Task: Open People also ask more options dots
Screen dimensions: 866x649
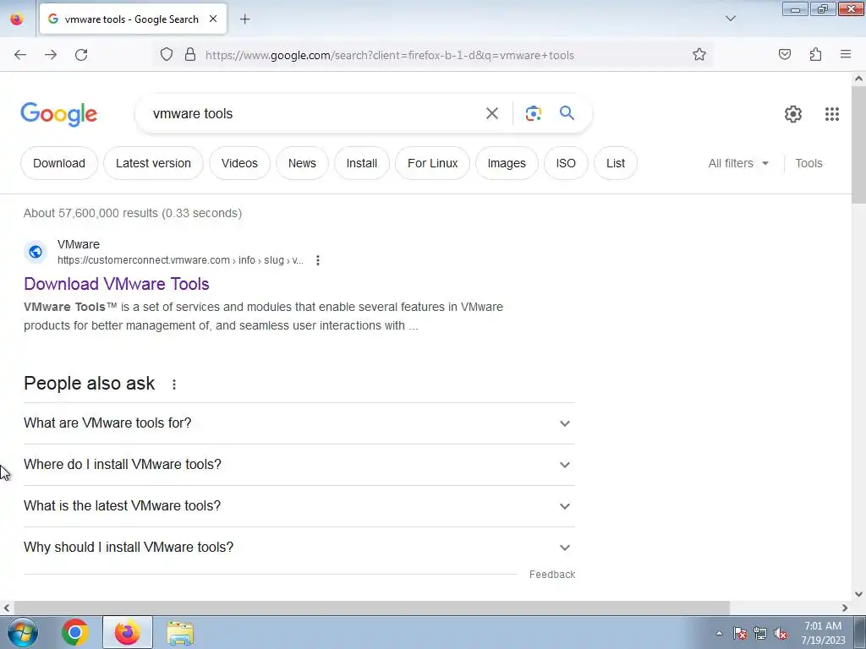Action: pos(174,384)
